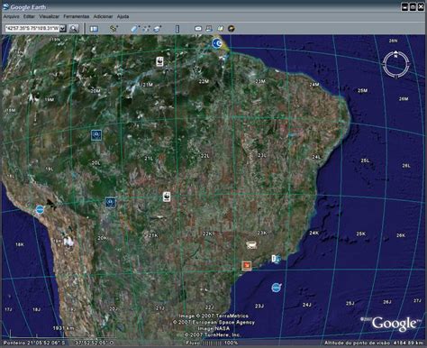Open the Ferramentas menu
The image size is (427, 348).
coord(77,16)
